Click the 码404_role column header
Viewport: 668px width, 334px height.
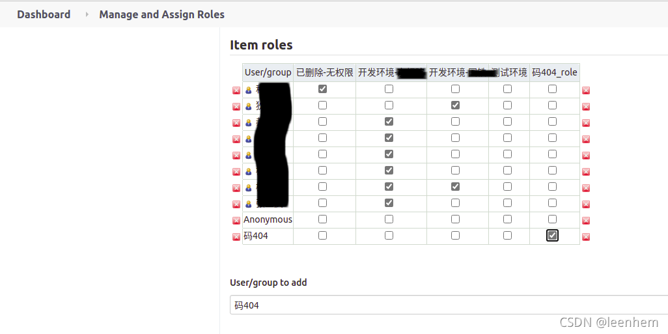point(555,72)
